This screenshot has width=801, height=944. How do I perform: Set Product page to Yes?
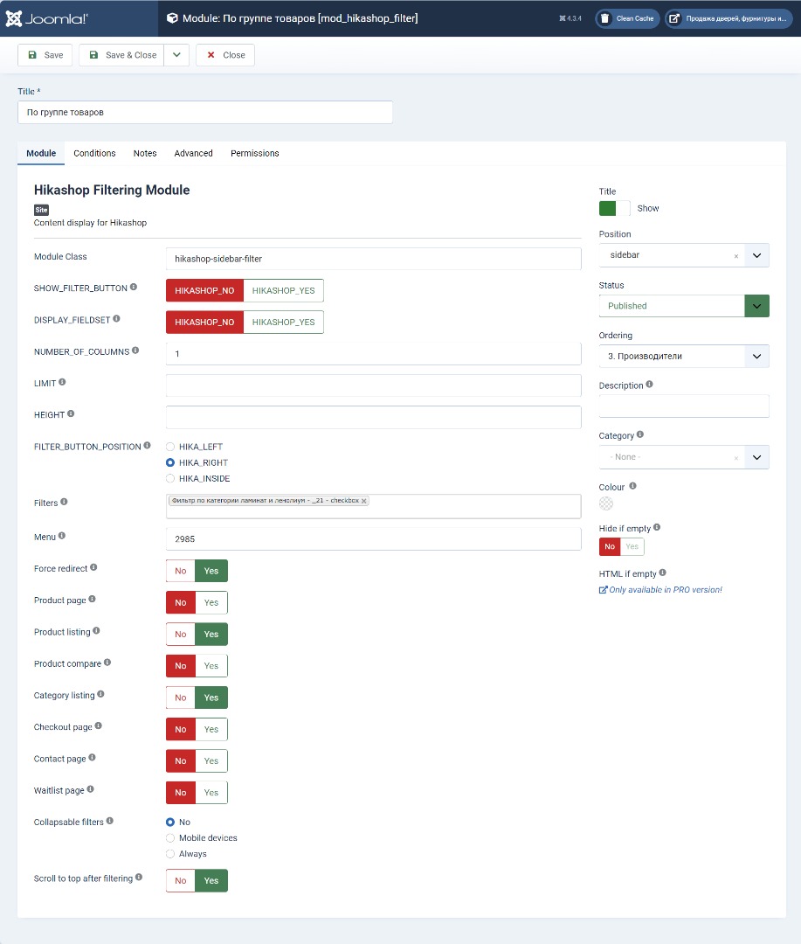(x=211, y=602)
